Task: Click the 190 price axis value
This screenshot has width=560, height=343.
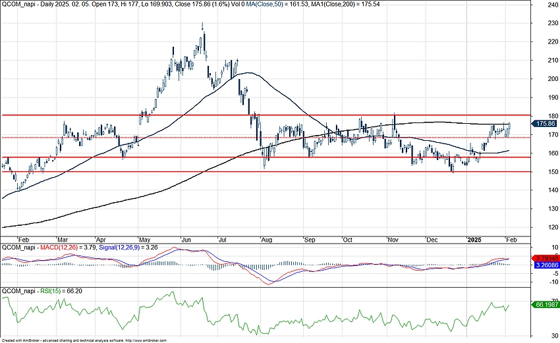Action: tap(553, 97)
